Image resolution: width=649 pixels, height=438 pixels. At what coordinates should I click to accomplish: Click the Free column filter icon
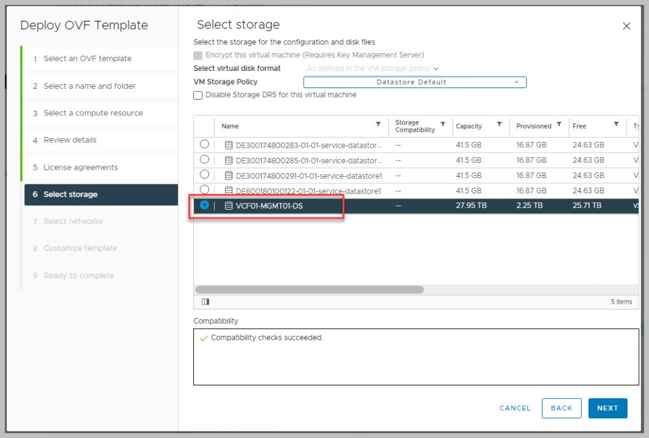pos(616,124)
